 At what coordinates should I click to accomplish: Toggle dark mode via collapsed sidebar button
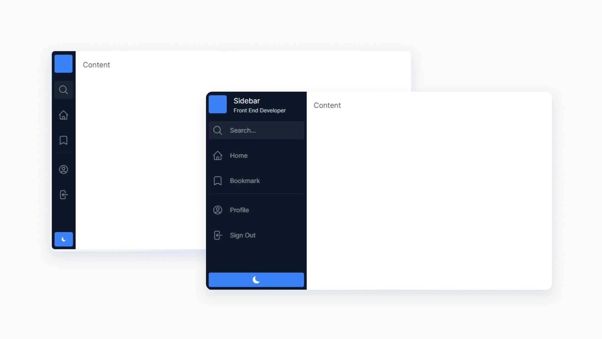pos(63,239)
